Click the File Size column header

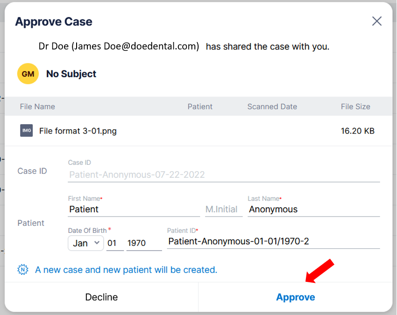(355, 106)
